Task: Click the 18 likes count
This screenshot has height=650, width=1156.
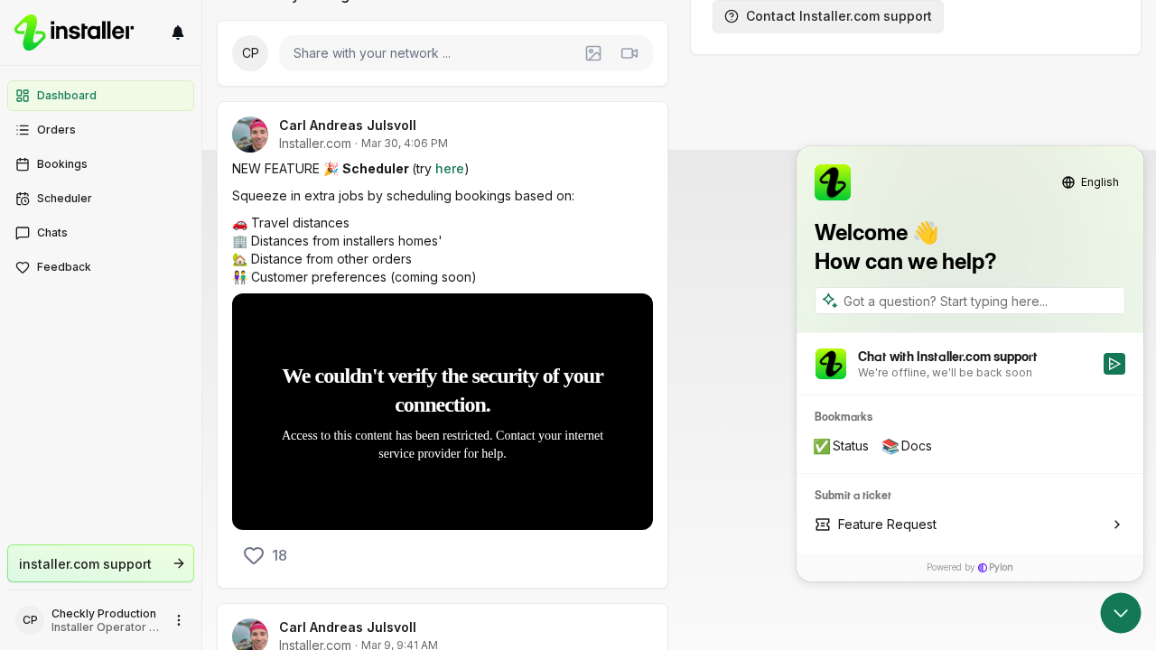Action: (x=280, y=555)
